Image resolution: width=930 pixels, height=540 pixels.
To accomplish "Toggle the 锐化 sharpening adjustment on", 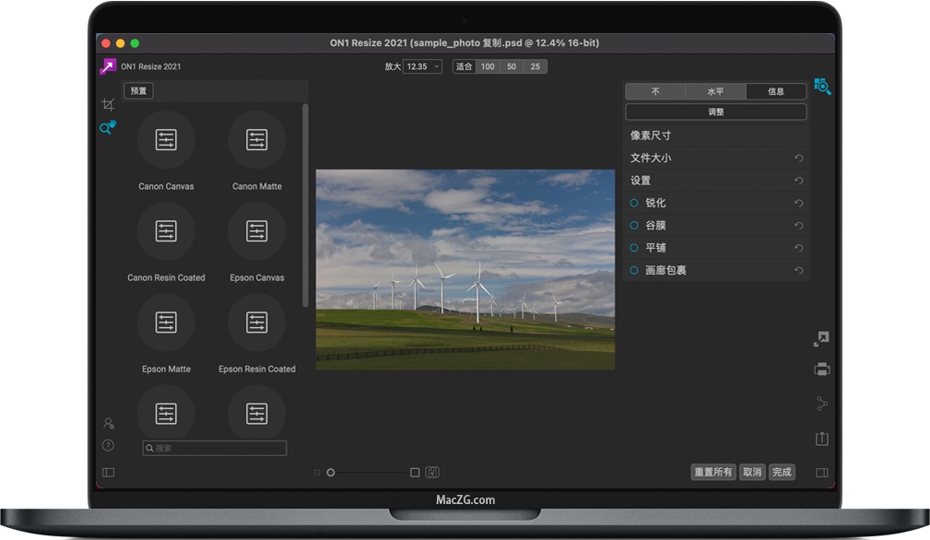I will 633,203.
